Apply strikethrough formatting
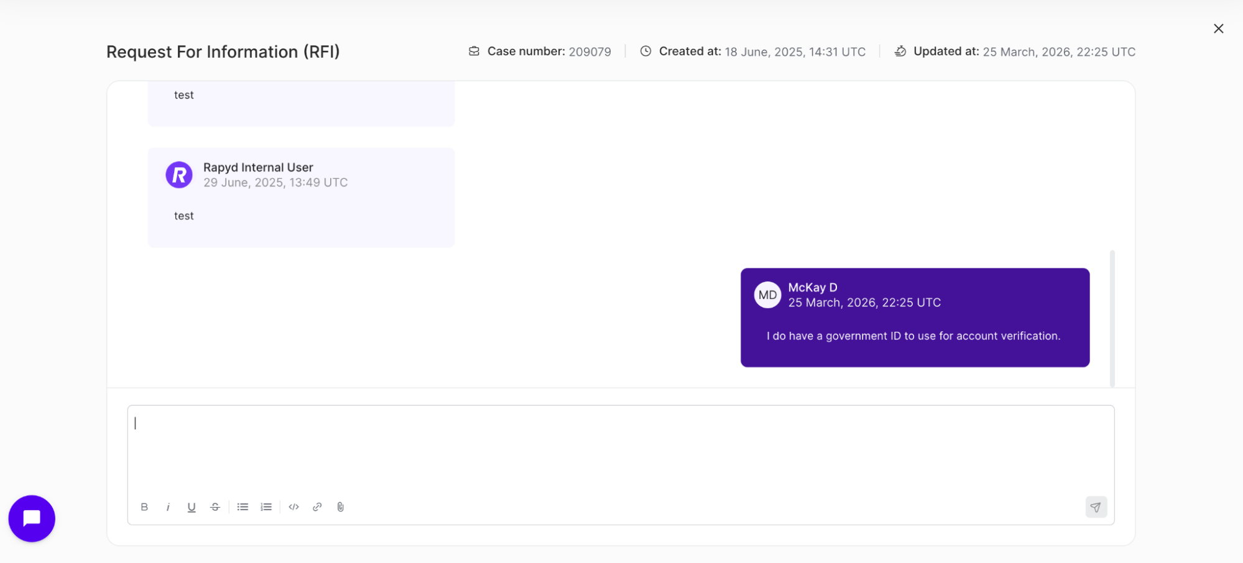This screenshot has height=563, width=1243. coord(215,506)
